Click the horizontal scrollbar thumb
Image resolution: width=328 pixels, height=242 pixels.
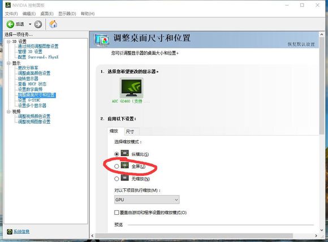click(194, 236)
